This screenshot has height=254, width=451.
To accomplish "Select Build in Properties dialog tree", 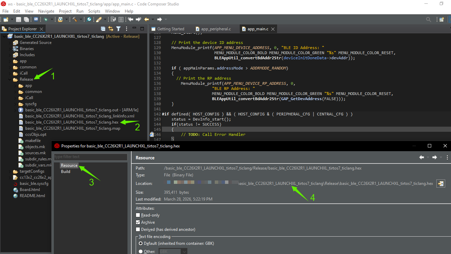I will point(65,172).
